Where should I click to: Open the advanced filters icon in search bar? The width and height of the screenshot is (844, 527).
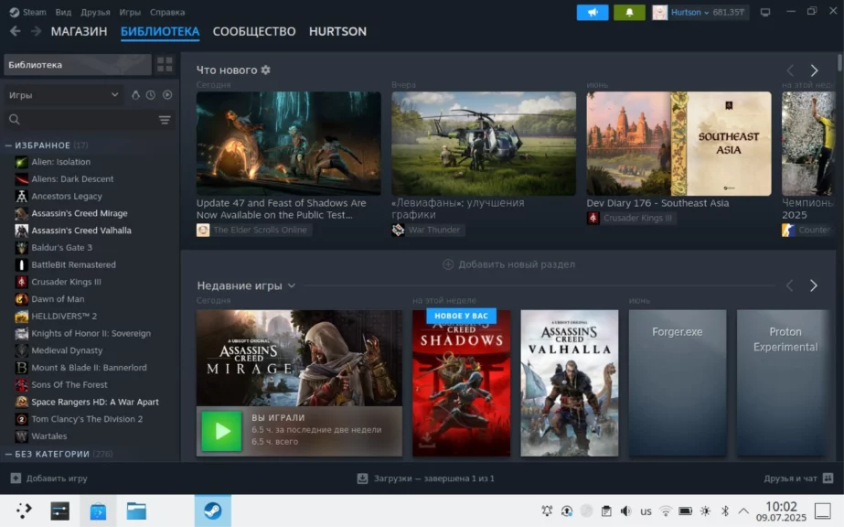click(165, 120)
